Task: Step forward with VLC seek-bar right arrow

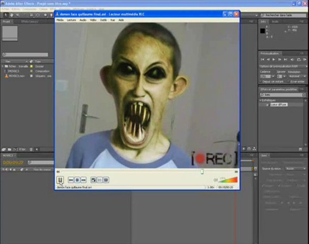Action: 236,172
